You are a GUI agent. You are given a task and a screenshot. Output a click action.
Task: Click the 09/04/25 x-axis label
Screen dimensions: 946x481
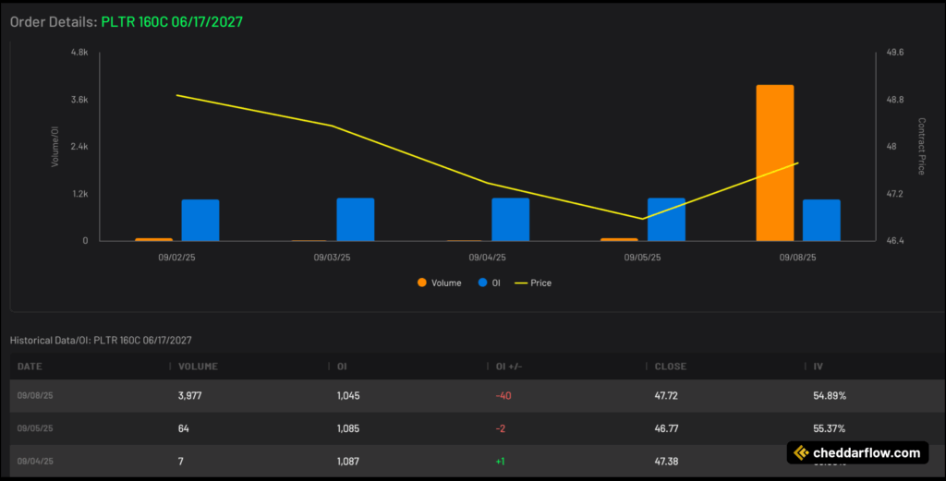(x=487, y=258)
